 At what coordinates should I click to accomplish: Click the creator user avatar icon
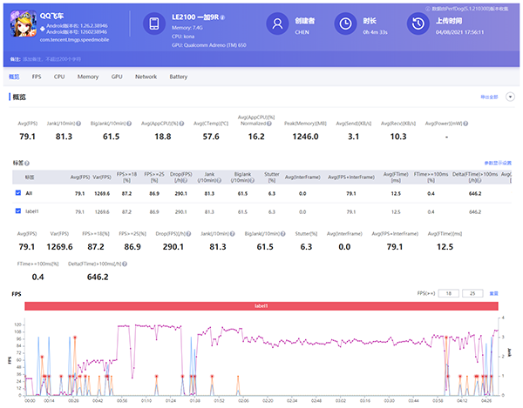pos(276,24)
